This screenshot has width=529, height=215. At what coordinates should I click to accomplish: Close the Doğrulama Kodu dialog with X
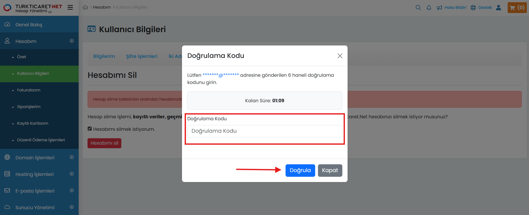click(x=340, y=56)
